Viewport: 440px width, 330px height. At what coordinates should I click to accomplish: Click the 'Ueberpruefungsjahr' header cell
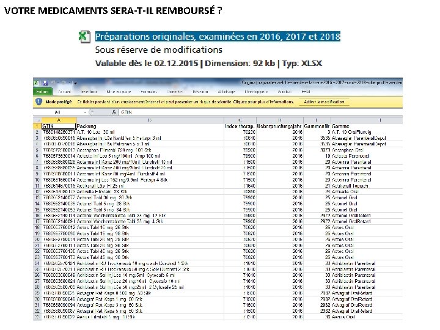coord(280,126)
